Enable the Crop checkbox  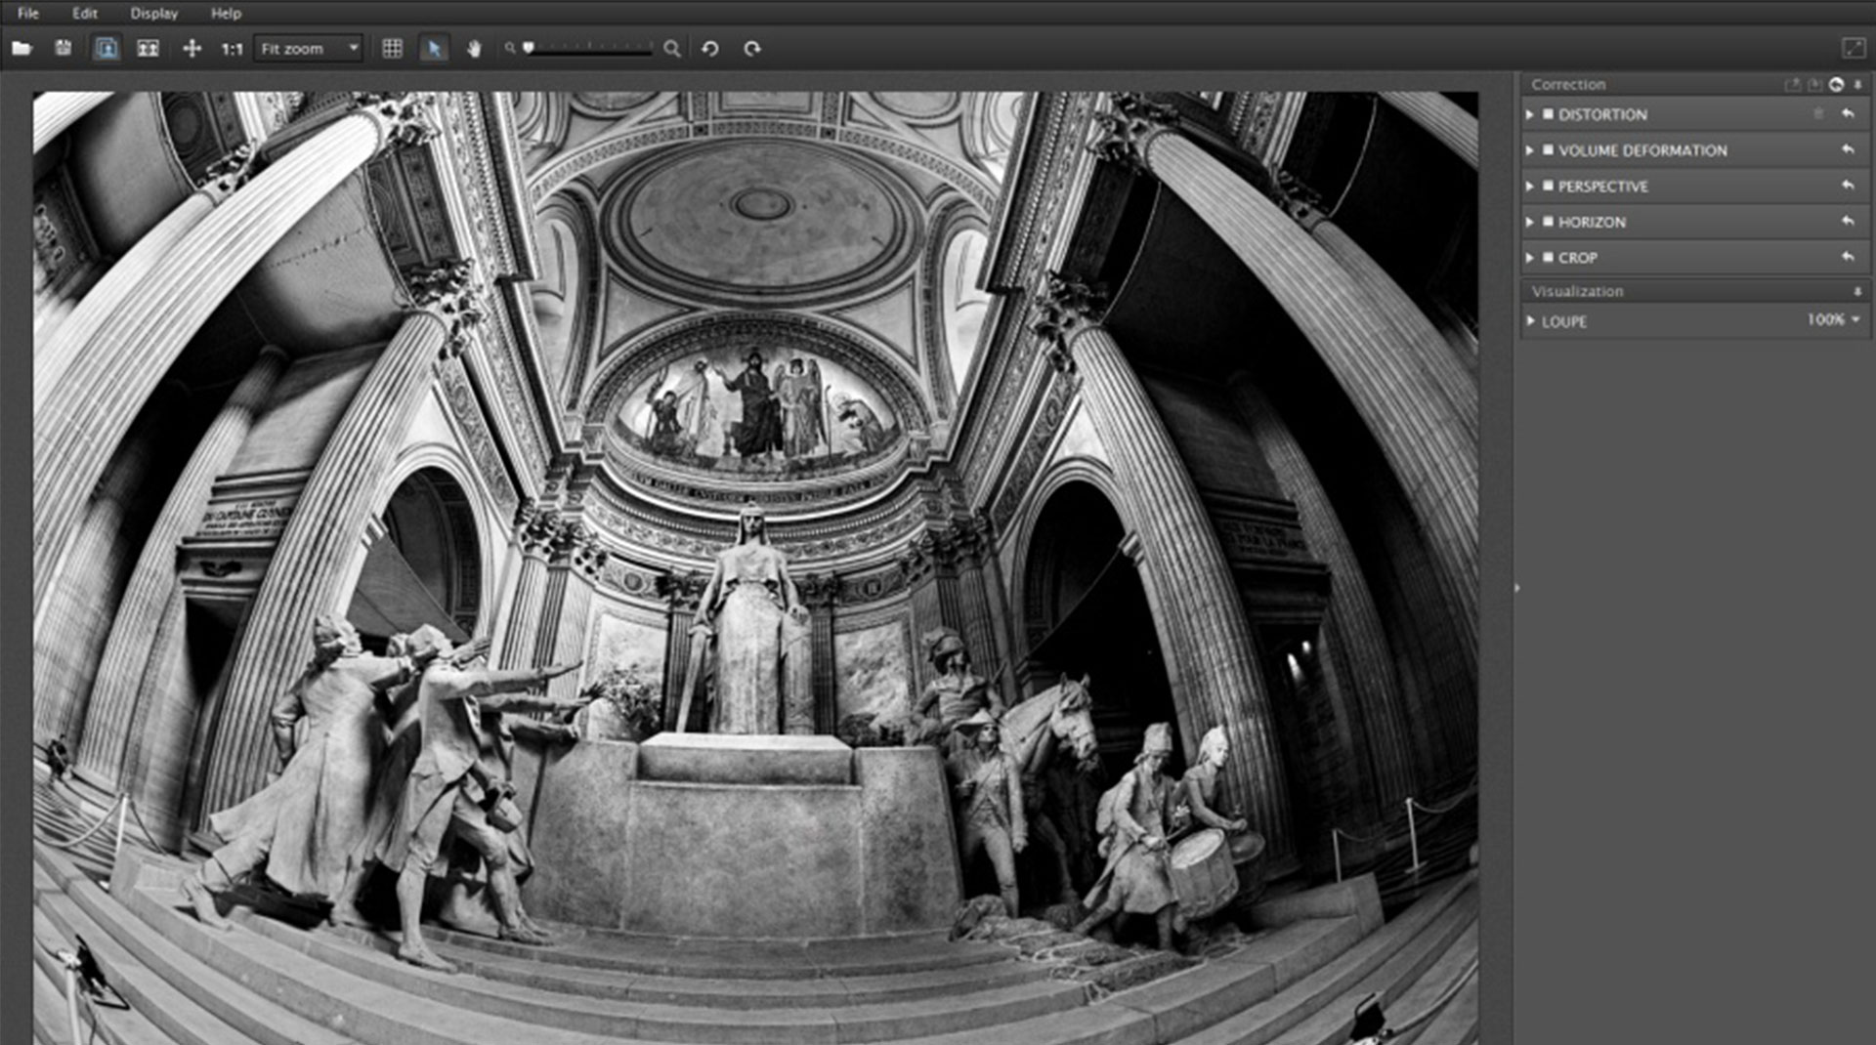[1548, 257]
